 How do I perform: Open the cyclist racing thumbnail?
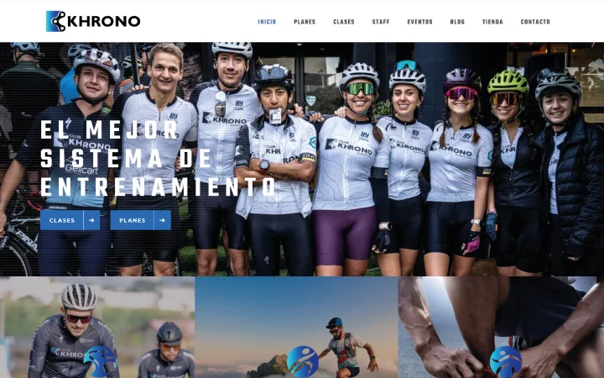pos(97,327)
